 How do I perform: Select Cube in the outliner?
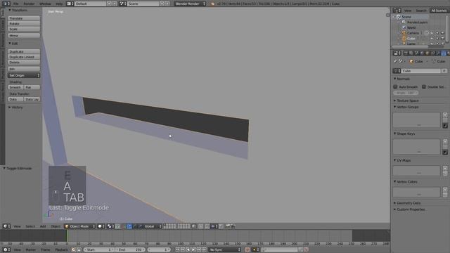pos(411,39)
